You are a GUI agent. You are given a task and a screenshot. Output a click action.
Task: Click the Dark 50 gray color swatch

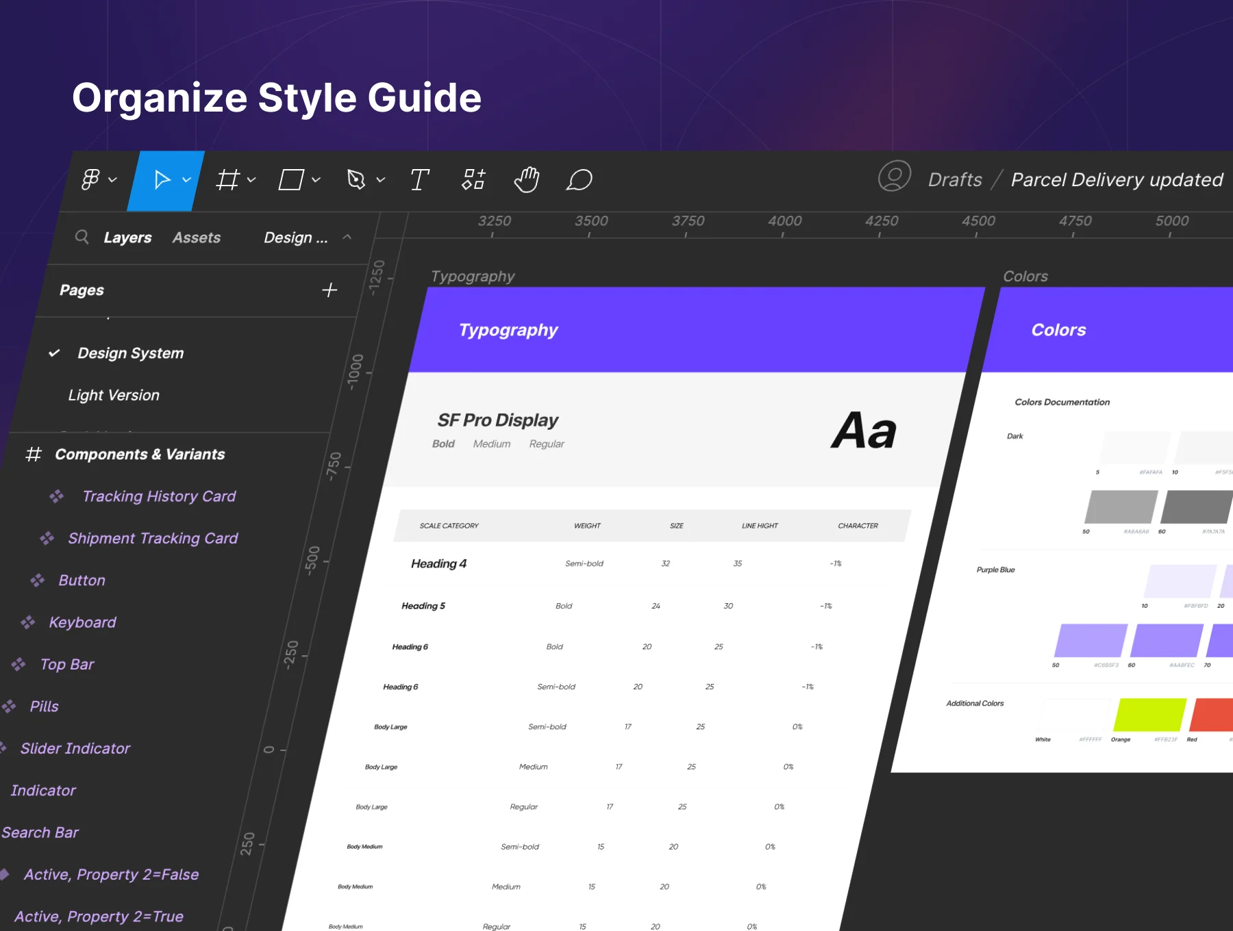point(1121,507)
